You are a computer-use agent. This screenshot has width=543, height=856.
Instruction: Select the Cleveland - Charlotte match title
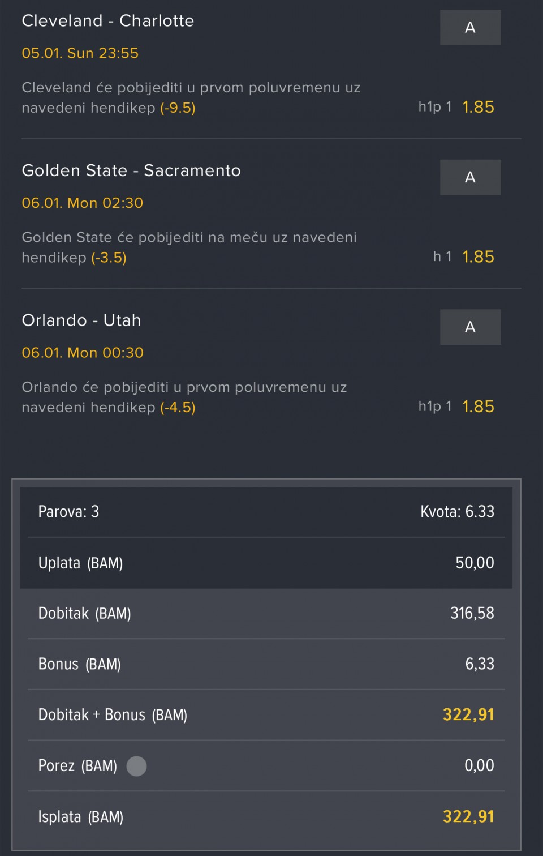[108, 21]
